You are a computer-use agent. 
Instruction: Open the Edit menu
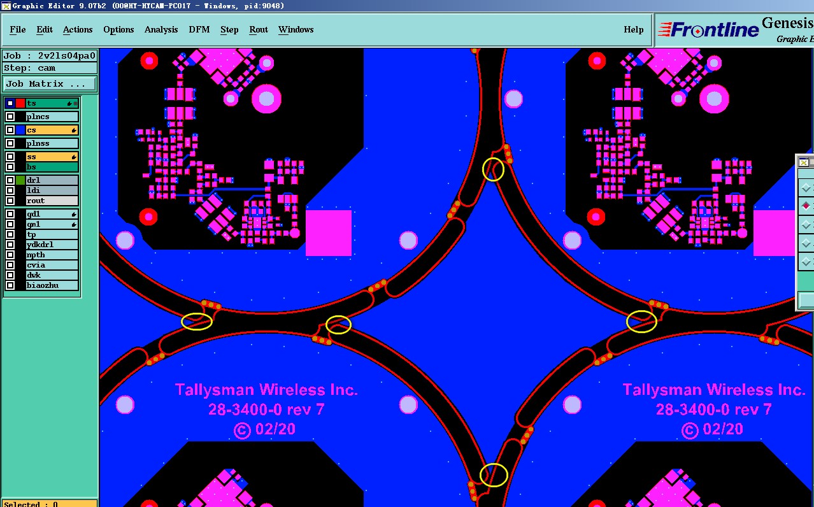(x=45, y=29)
